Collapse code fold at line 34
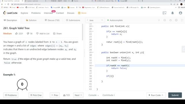 click(93, 66)
